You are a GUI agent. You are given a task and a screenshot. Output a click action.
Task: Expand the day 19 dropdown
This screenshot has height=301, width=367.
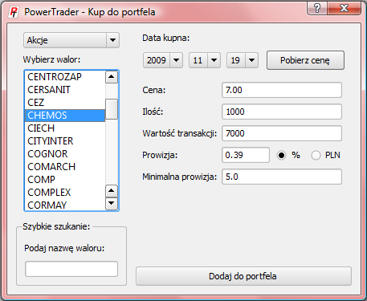pos(243,60)
